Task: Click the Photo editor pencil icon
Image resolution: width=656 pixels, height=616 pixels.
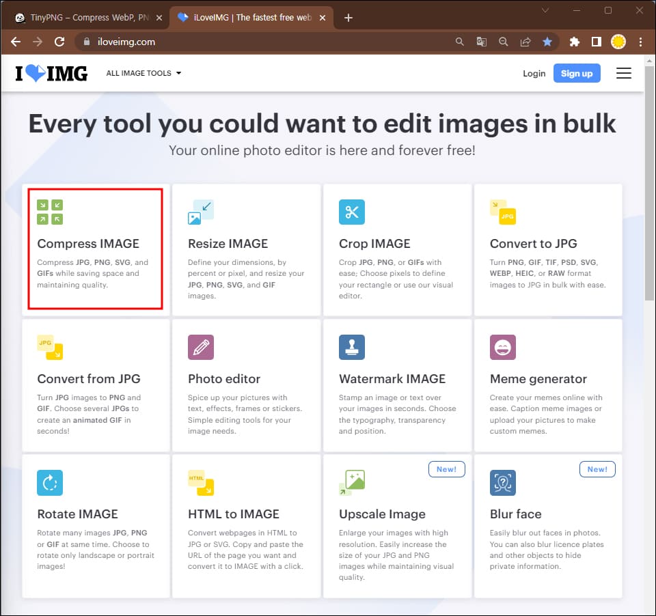Action: point(201,347)
